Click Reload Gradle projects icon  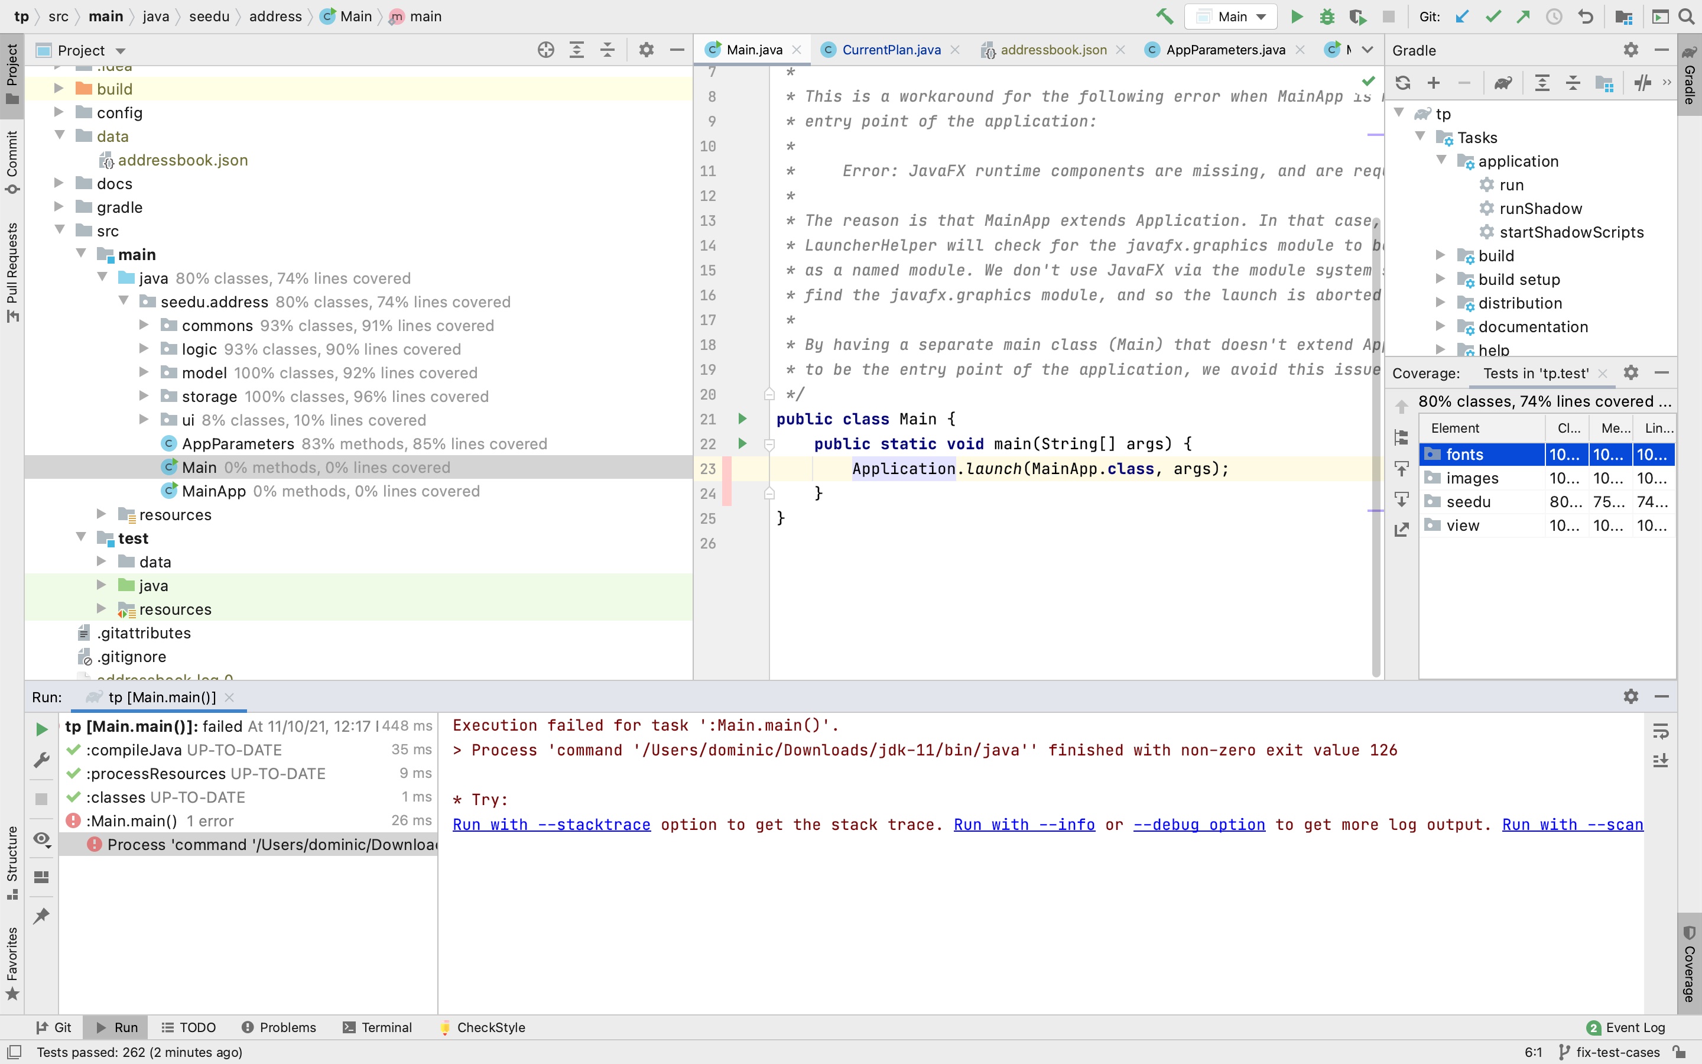coord(1402,83)
